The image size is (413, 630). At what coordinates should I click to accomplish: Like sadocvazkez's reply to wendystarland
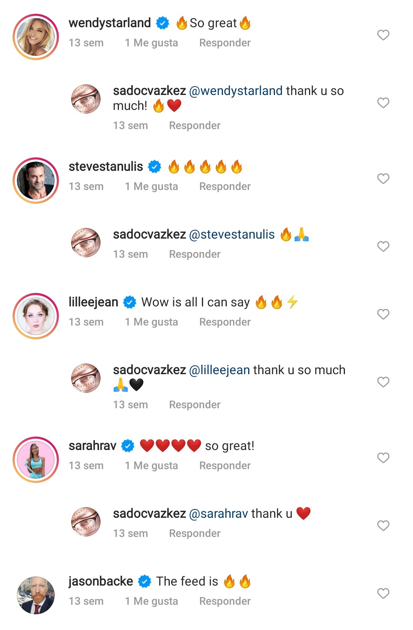tap(383, 103)
